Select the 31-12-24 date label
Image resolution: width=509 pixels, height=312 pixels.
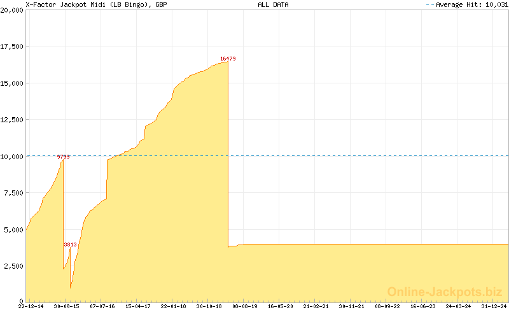tap(494, 306)
